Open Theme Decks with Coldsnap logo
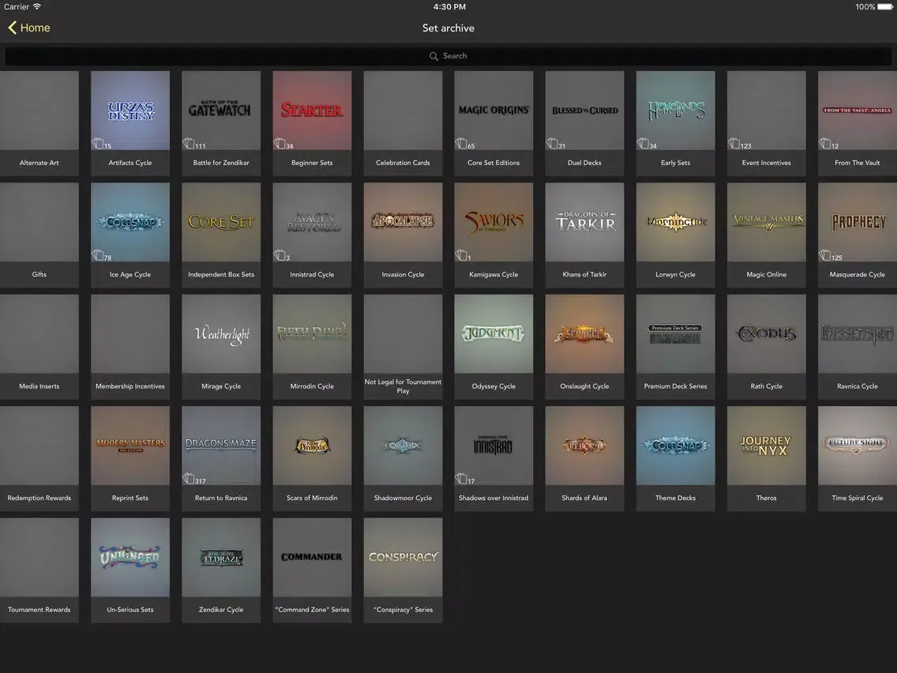Screen dimensions: 897x673 tap(676, 458)
